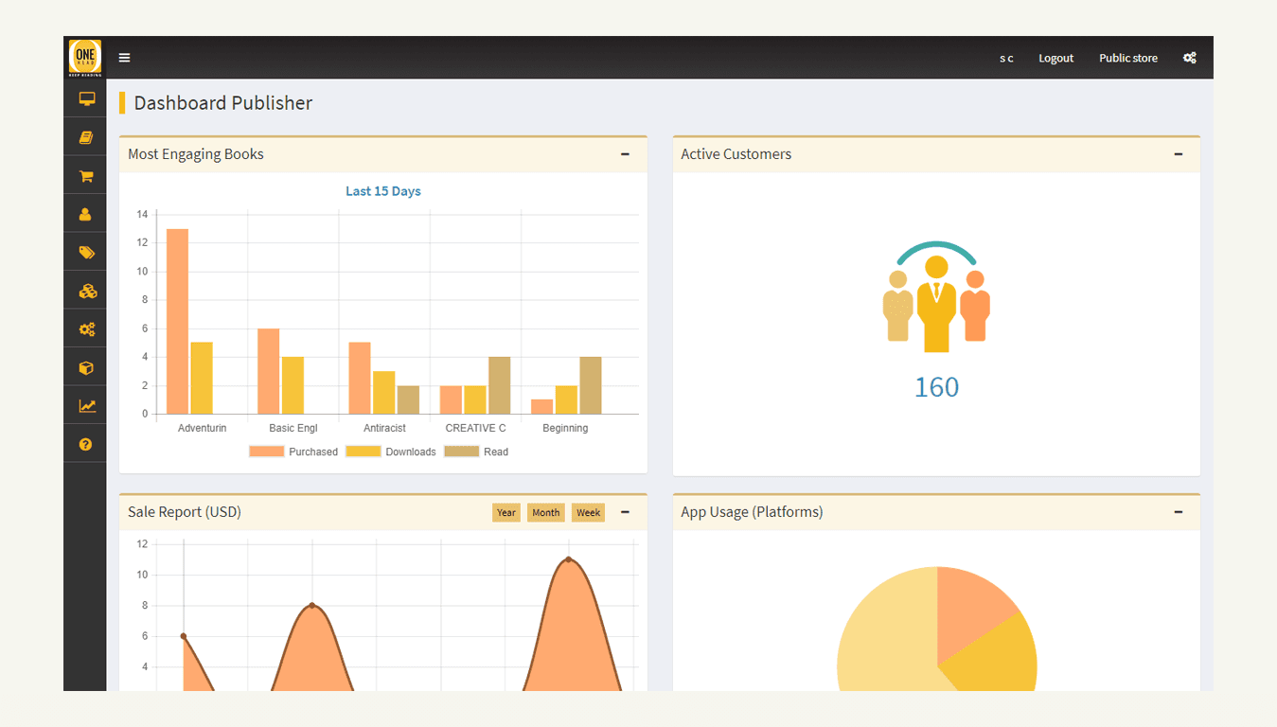Click the active customers count 160
The width and height of the screenshot is (1277, 727).
tap(936, 387)
